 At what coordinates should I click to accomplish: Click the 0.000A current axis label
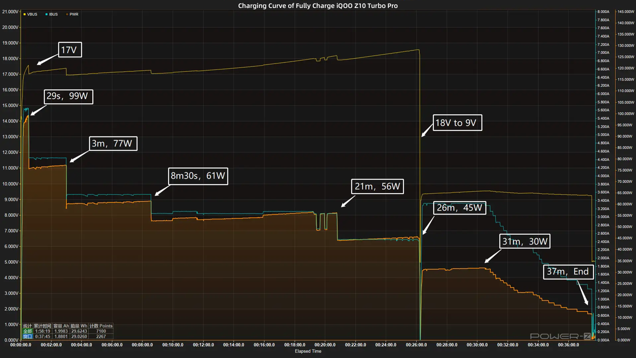point(603,340)
